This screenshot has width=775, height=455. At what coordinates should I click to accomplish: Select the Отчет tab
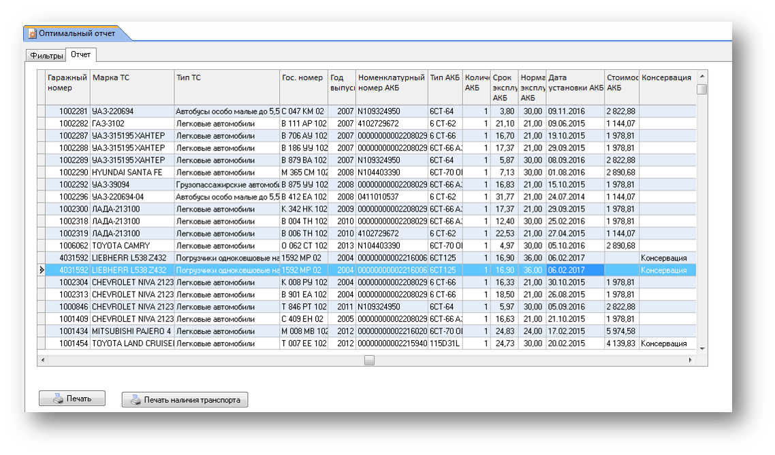point(80,54)
